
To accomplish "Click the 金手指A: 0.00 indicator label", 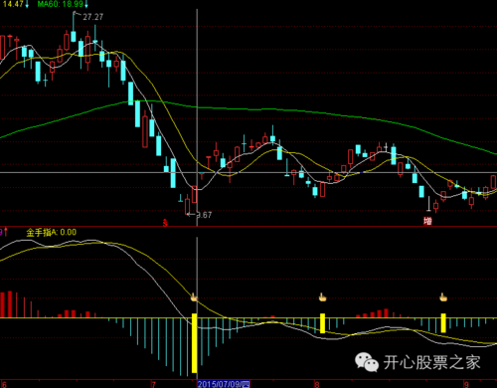I will click(52, 232).
